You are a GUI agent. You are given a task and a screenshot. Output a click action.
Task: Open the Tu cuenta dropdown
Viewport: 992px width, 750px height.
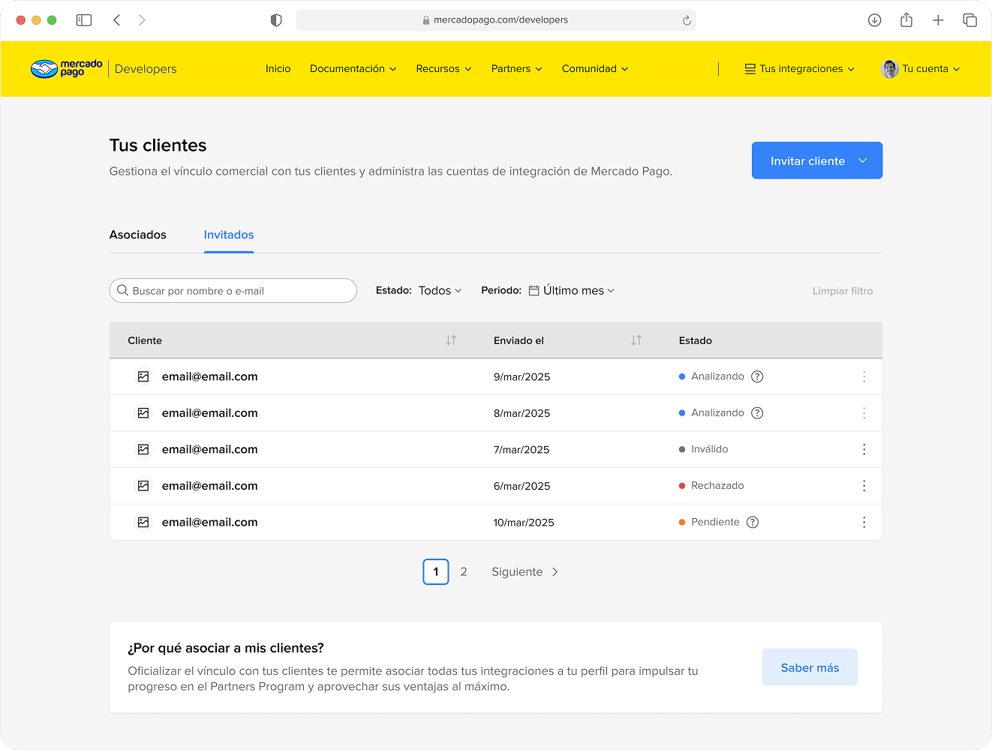pos(930,69)
